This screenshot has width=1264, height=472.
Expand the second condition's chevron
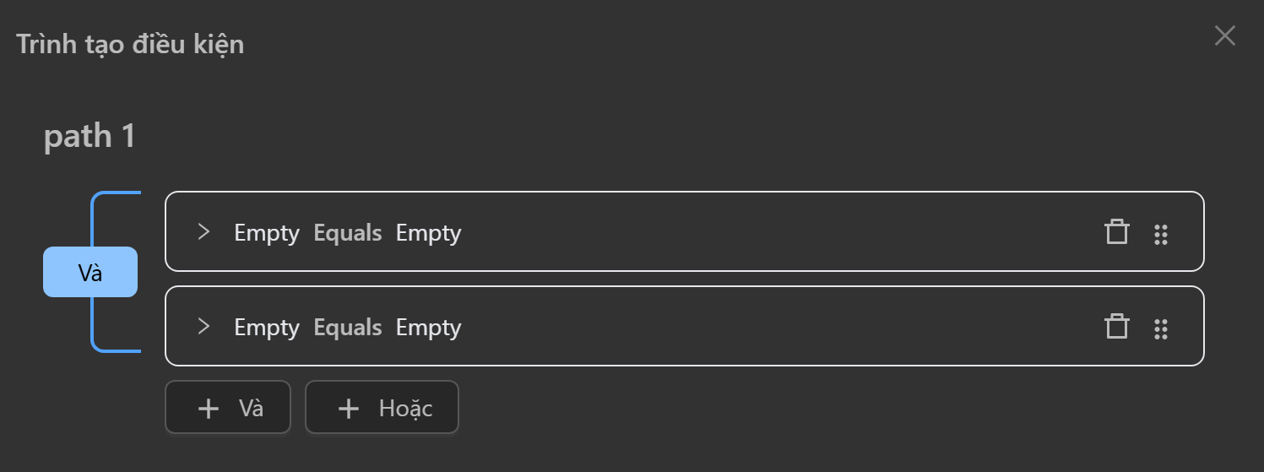[203, 327]
